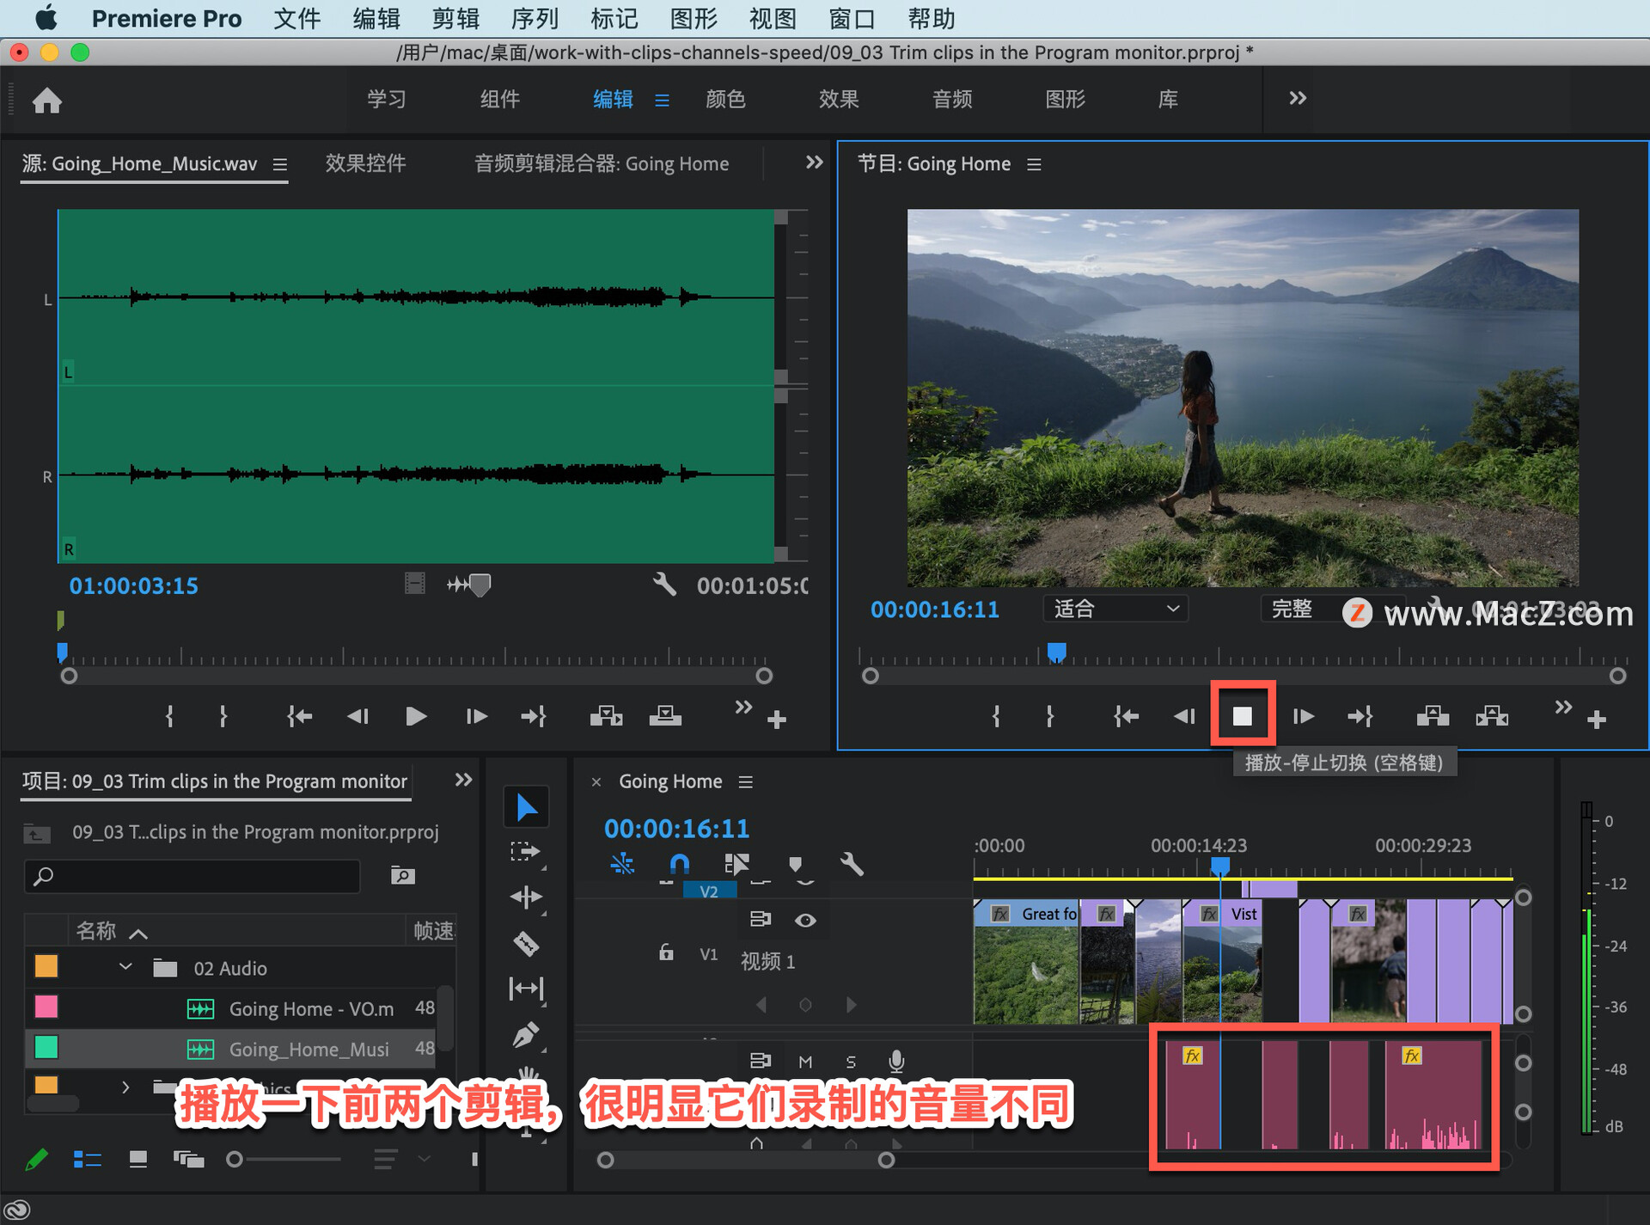
Task: Collapse the 02 Audio bin
Action: click(x=125, y=967)
